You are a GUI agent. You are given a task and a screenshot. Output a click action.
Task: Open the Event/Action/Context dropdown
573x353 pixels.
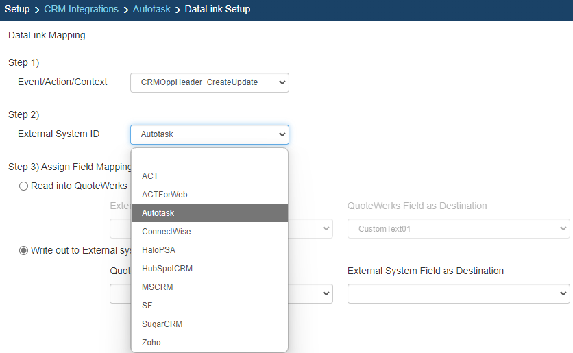pos(210,82)
